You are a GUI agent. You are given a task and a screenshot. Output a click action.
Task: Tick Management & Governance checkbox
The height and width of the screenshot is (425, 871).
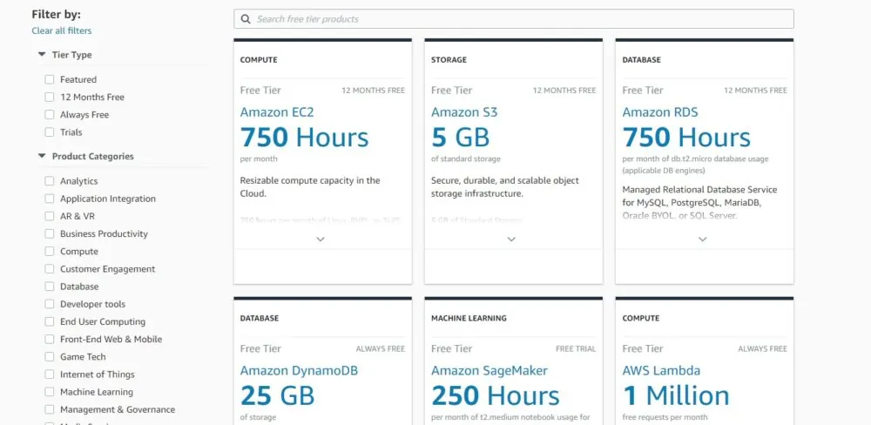[50, 410]
